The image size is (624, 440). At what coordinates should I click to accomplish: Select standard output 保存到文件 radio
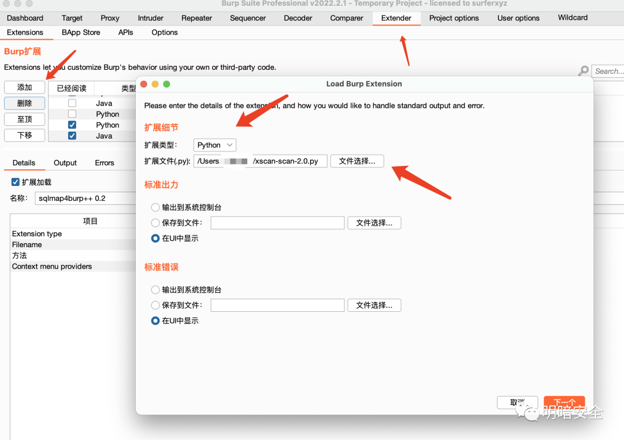coord(155,223)
